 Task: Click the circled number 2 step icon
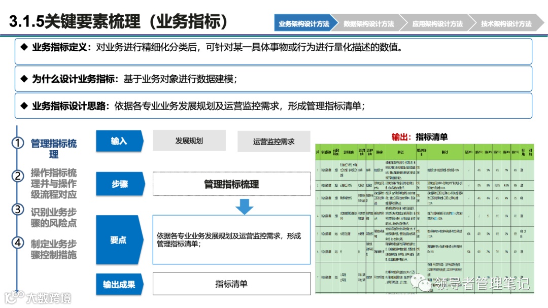pyautogui.click(x=18, y=176)
